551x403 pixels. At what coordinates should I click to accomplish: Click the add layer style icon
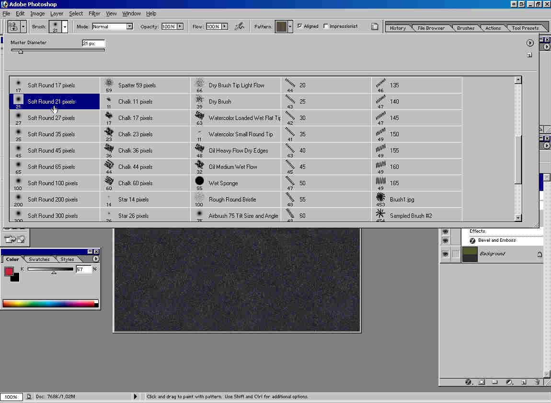tap(469, 382)
